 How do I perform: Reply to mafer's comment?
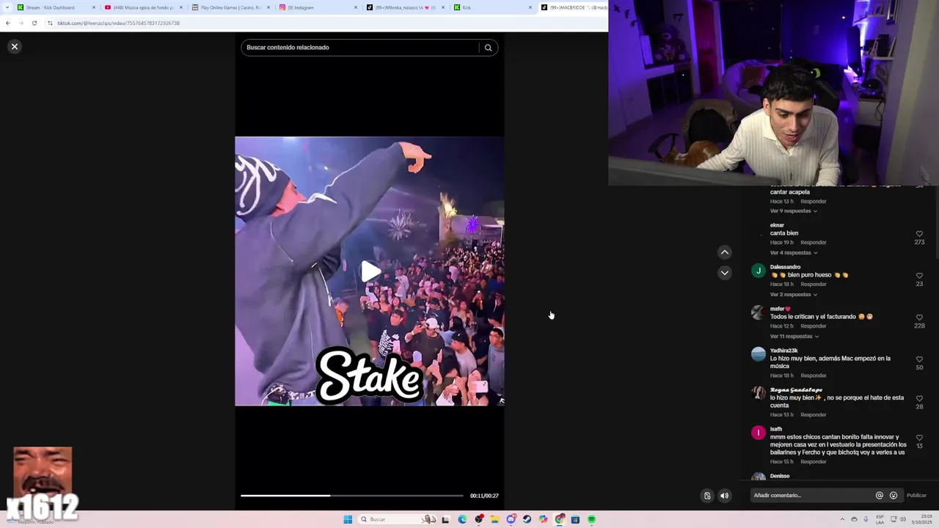click(814, 326)
